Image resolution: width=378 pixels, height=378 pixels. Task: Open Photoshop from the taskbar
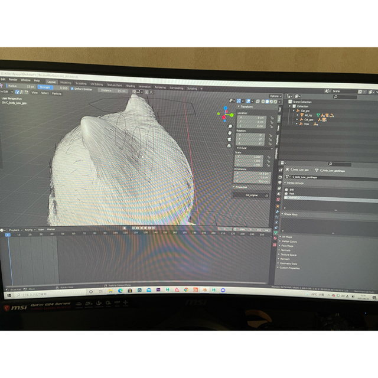[139, 290]
